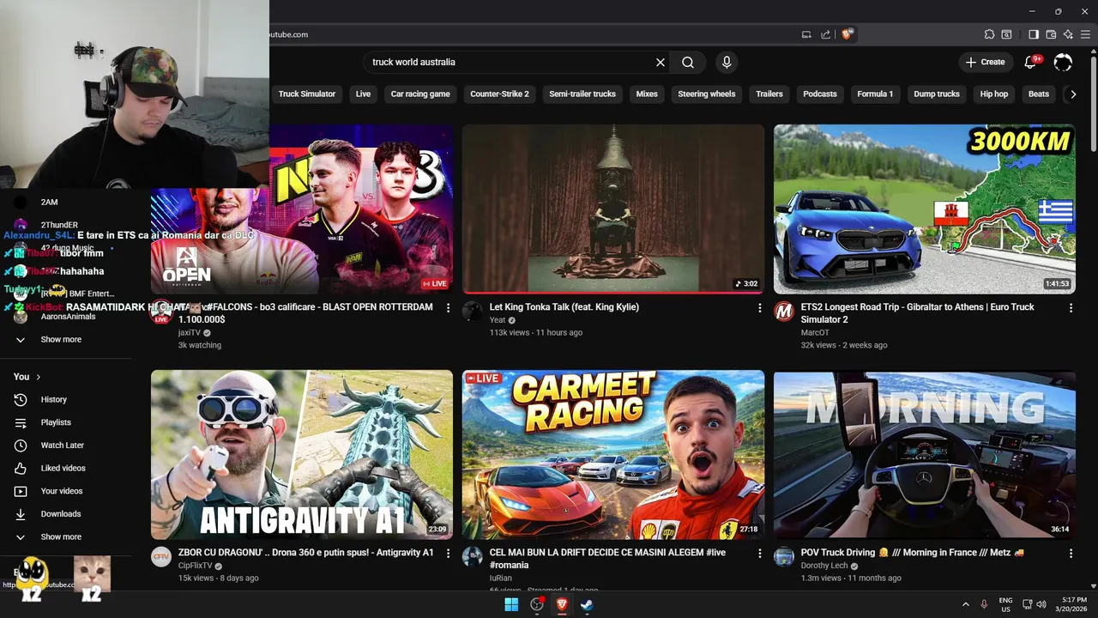Screen dimensions: 1098x618
Task: Clear the search box with the X icon
Action: tap(661, 63)
